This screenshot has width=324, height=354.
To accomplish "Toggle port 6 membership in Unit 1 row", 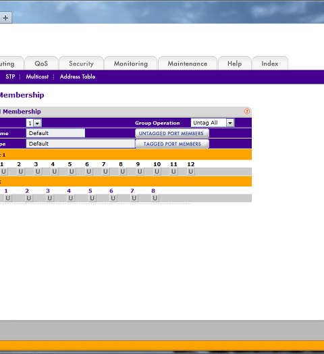I will tap(88, 172).
